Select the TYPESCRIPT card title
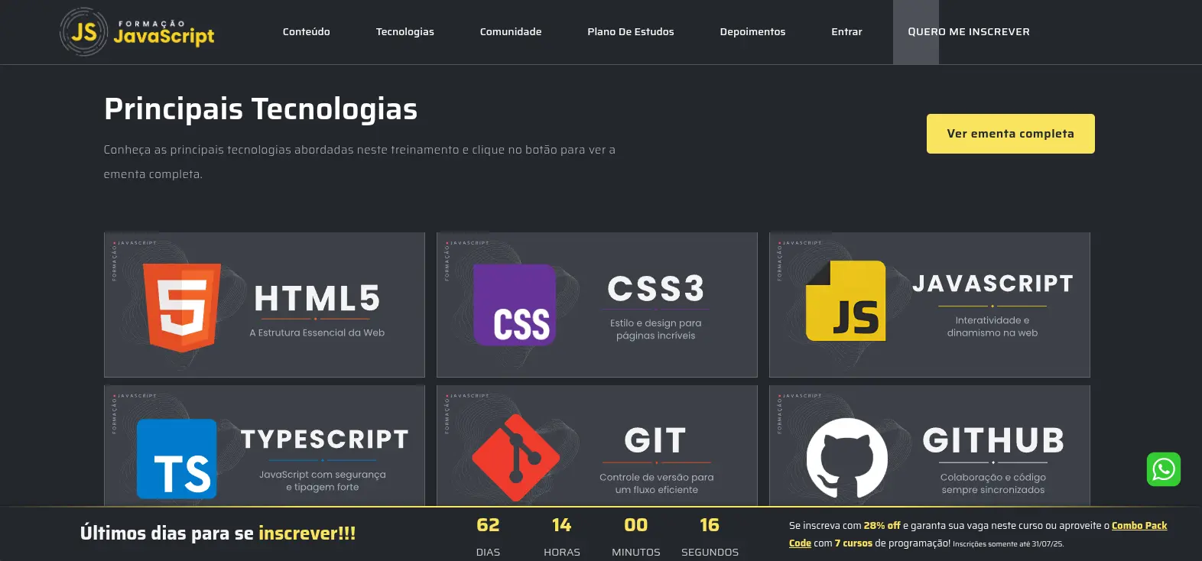The image size is (1202, 561). [x=324, y=439]
